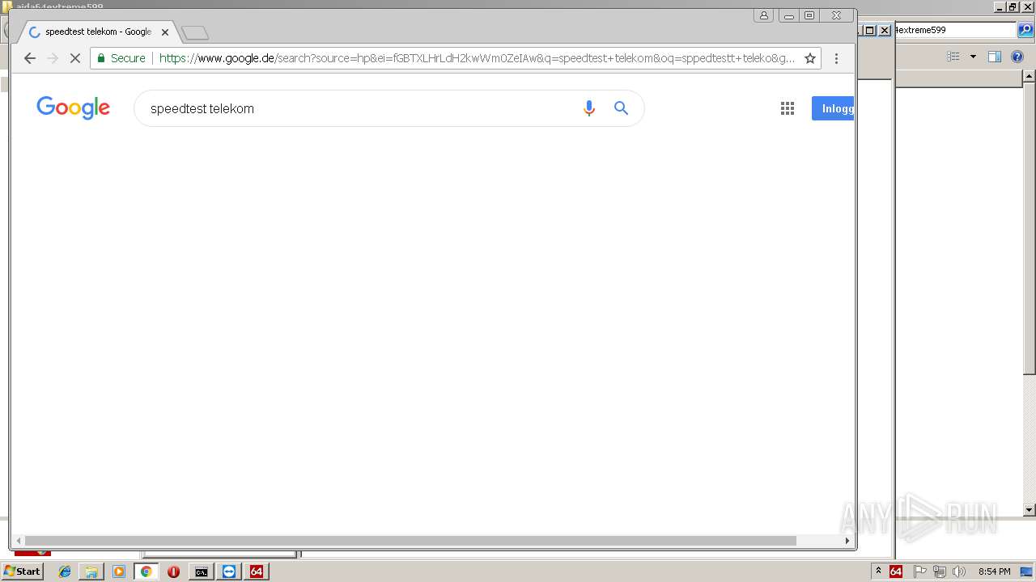Switch to the command prompt taskbar item

(x=201, y=571)
